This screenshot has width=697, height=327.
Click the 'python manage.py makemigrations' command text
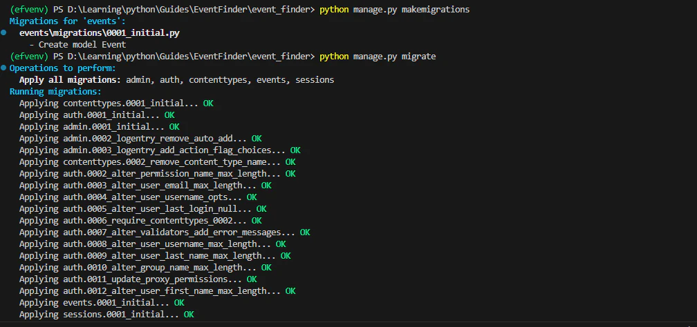(394, 10)
